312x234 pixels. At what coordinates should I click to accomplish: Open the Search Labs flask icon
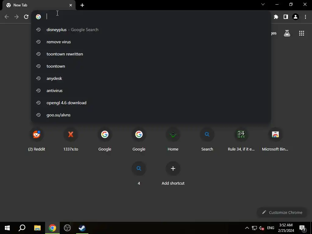(x=287, y=33)
